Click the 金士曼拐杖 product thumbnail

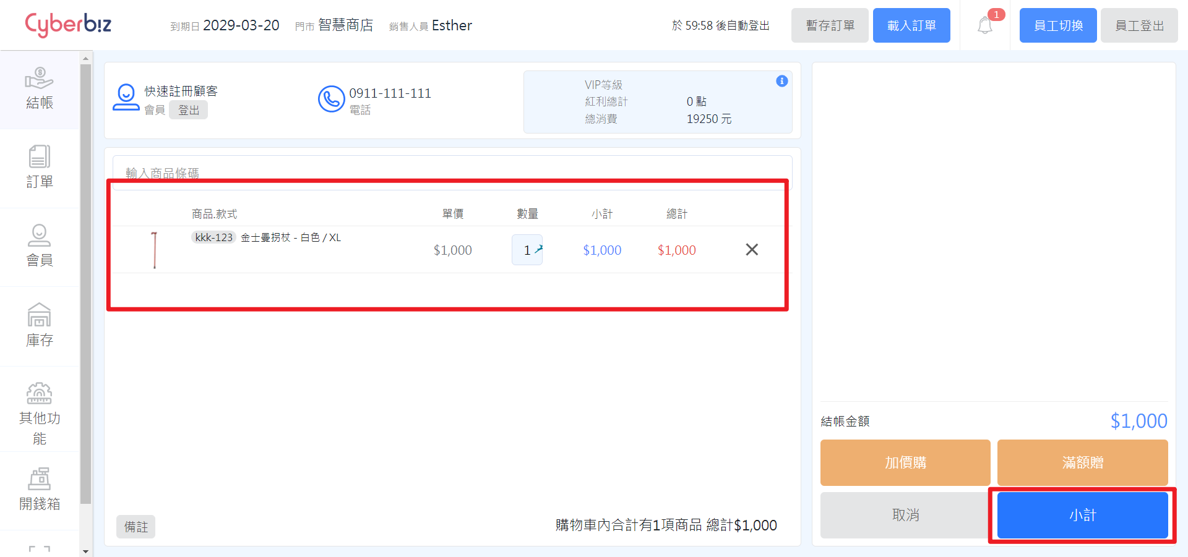coord(154,250)
